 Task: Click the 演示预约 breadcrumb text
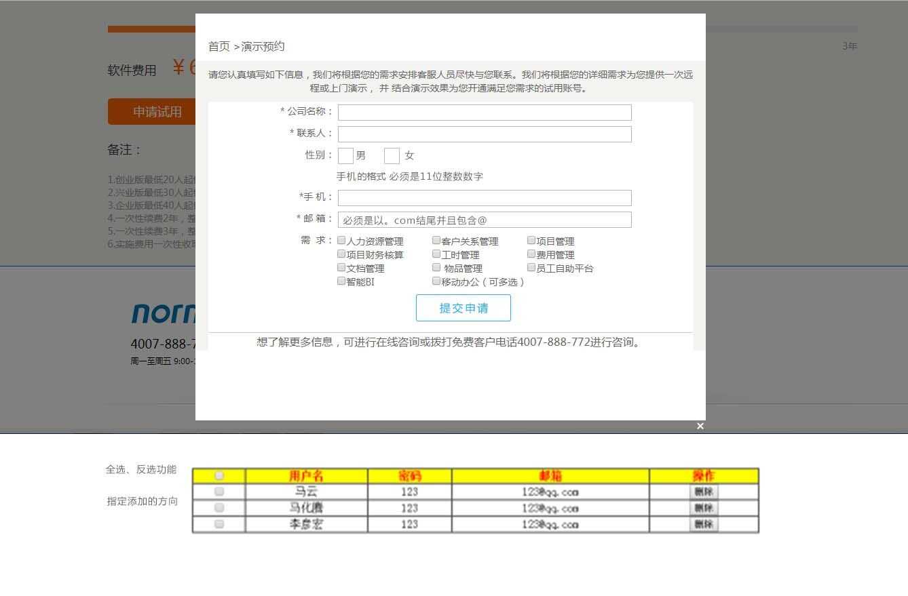(x=263, y=46)
